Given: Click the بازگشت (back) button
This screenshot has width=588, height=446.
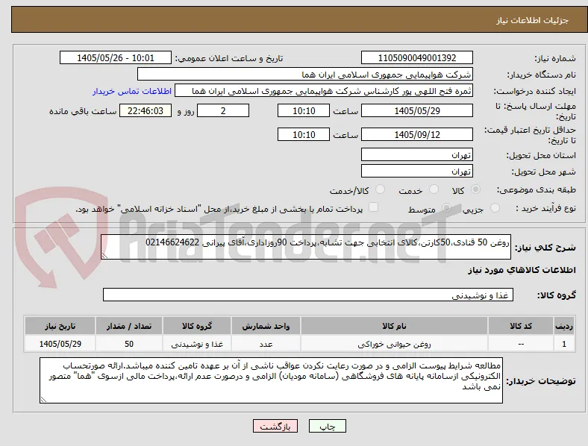Looking at the screenshot, I should [x=275, y=426].
